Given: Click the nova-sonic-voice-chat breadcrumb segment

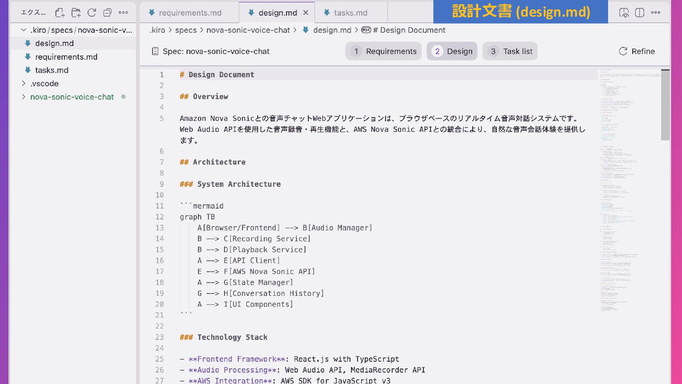Looking at the screenshot, I should [x=248, y=30].
